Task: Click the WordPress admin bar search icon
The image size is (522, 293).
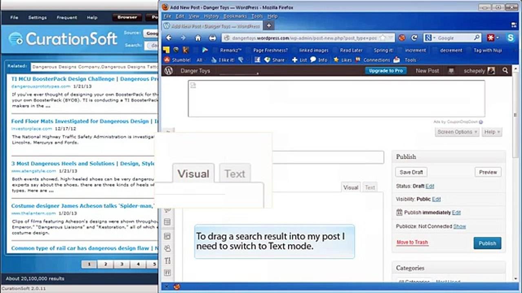Action: (505, 71)
